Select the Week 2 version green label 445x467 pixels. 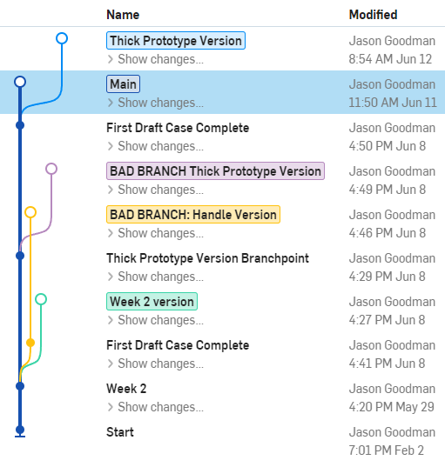[152, 302]
